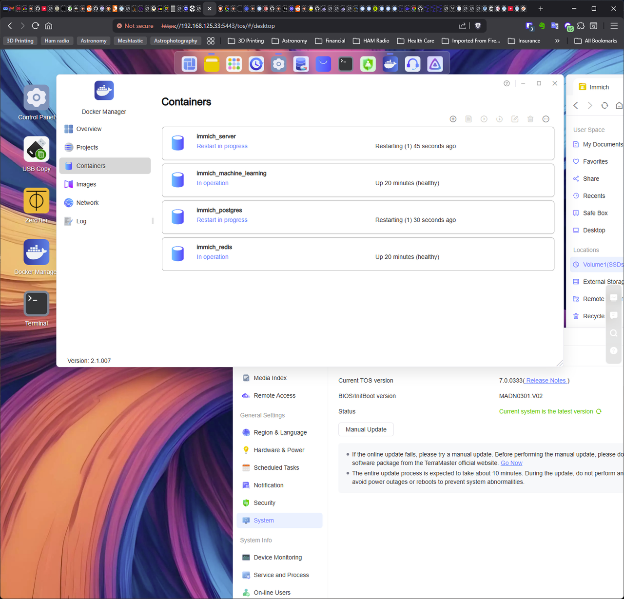Image resolution: width=624 pixels, height=599 pixels.
Task: Click the browser reload button
Action: 35,26
